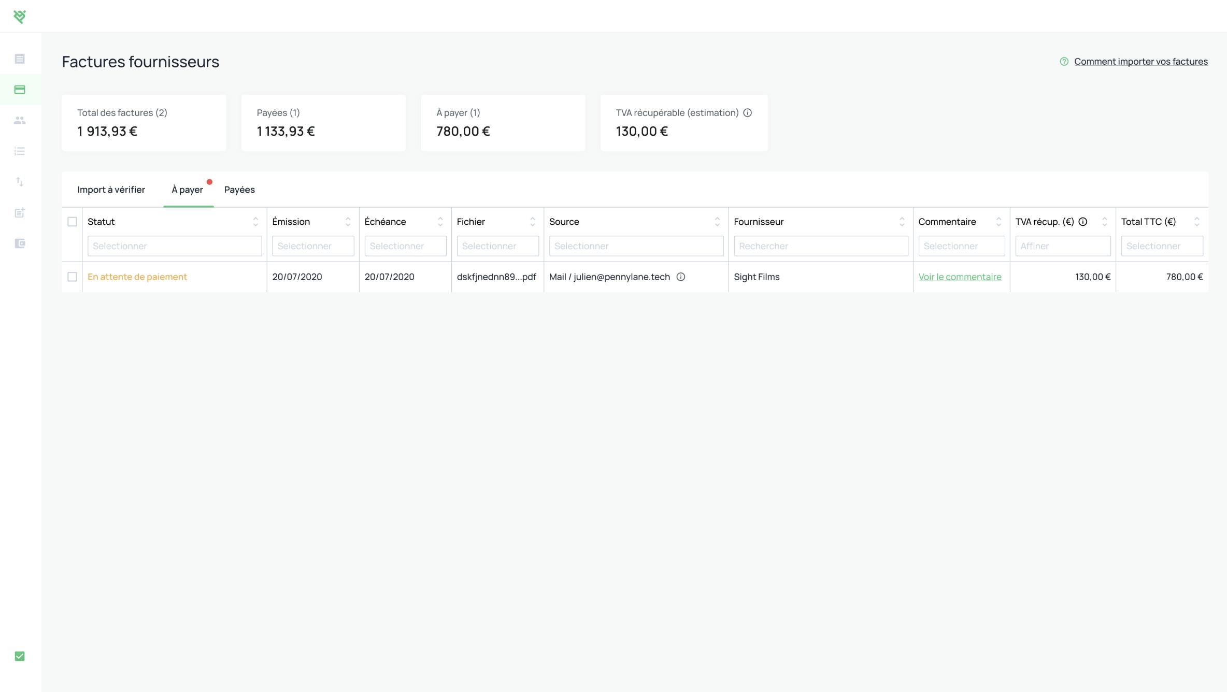Viewport: 1227px width, 692px height.
Task: Click the help question mark icon
Action: pyautogui.click(x=1064, y=62)
